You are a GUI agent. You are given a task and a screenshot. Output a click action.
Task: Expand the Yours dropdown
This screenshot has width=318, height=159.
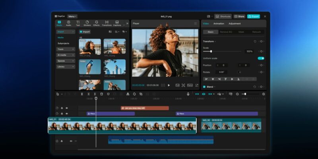(x=66, y=49)
